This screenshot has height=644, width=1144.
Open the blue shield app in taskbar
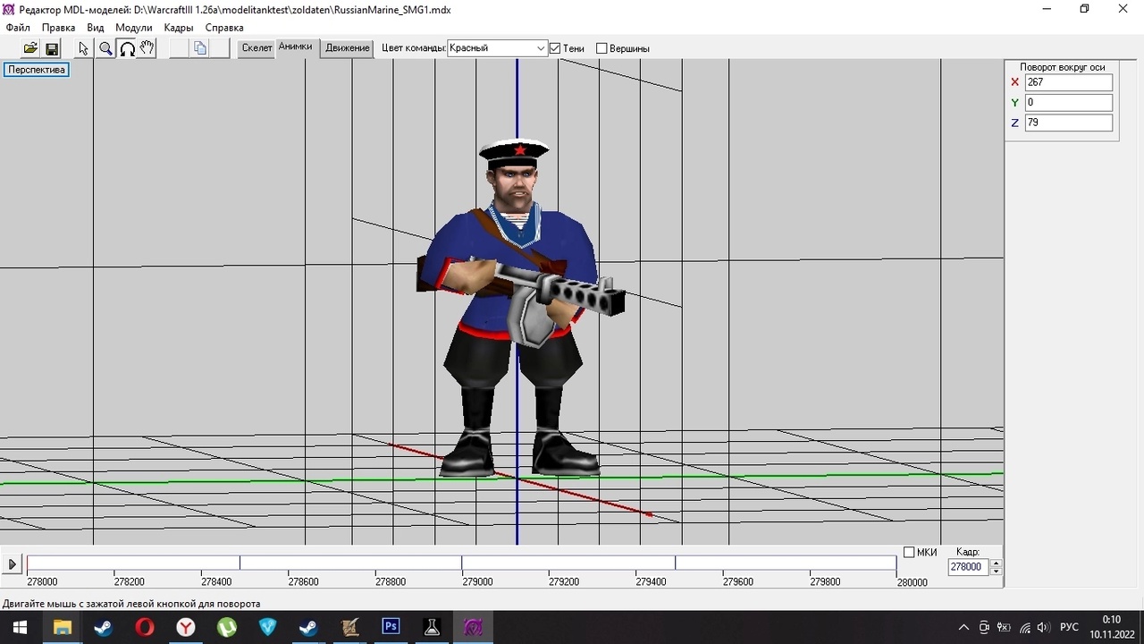pos(267,627)
